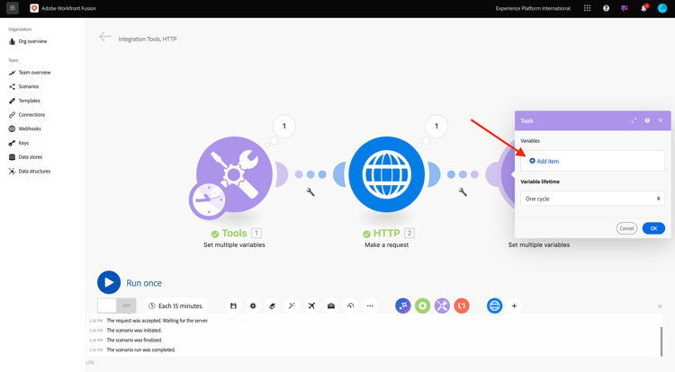The width and height of the screenshot is (675, 372).
Task: Open the blue flow control tools icon
Action: click(x=403, y=306)
